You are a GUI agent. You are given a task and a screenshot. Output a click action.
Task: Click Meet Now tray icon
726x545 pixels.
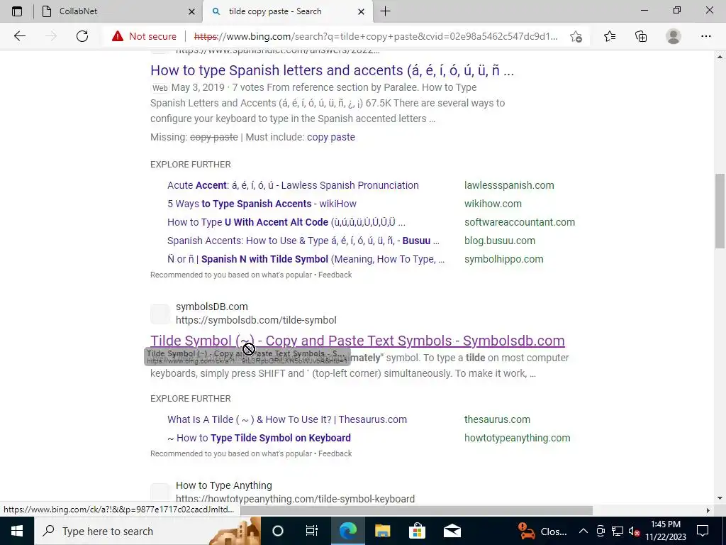[x=601, y=531]
